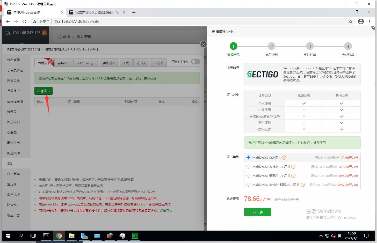Reload the current Chrome page
The width and height of the screenshot is (377, 243).
24,21
